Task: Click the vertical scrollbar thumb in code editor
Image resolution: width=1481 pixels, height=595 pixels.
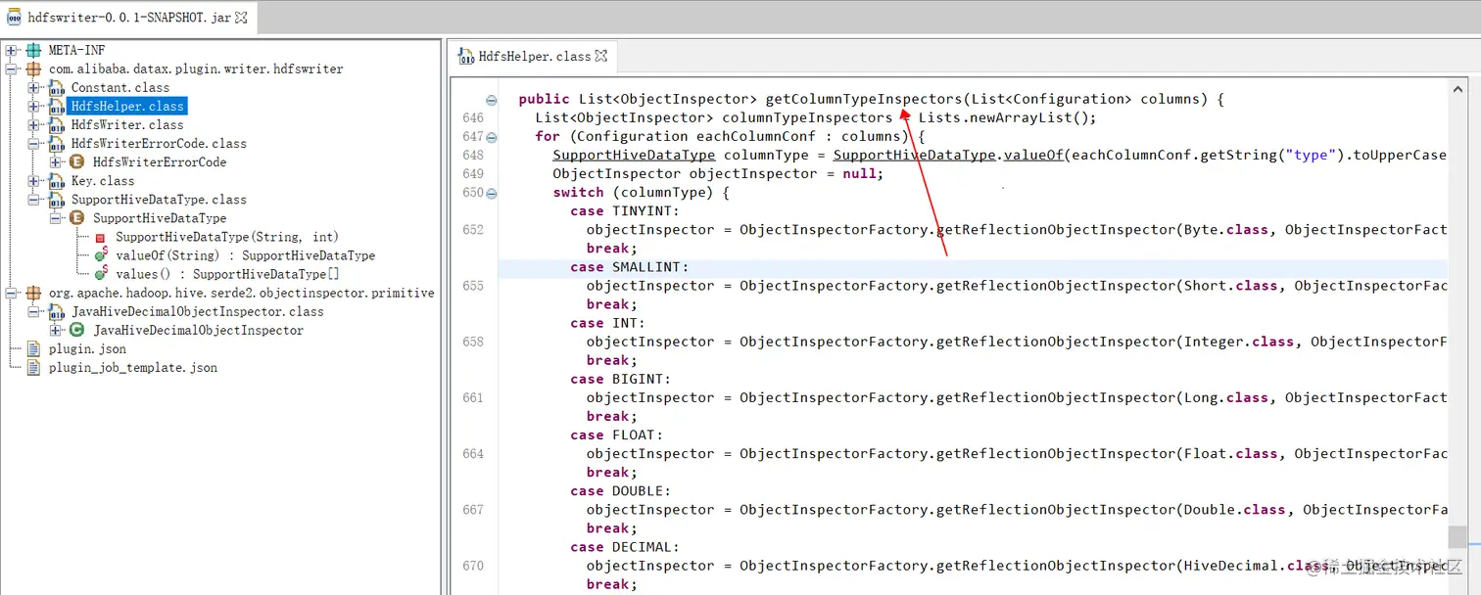Action: [x=1457, y=537]
